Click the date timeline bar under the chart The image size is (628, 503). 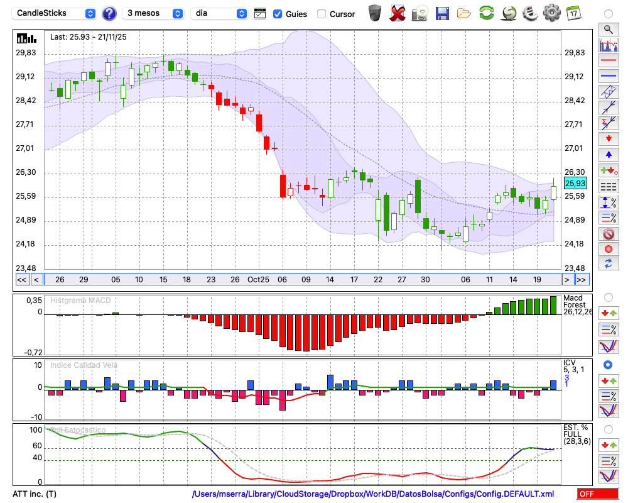[301, 280]
